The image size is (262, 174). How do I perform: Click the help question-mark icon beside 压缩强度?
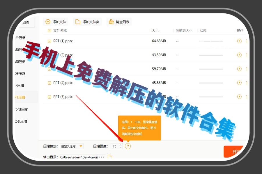[x=127, y=146]
